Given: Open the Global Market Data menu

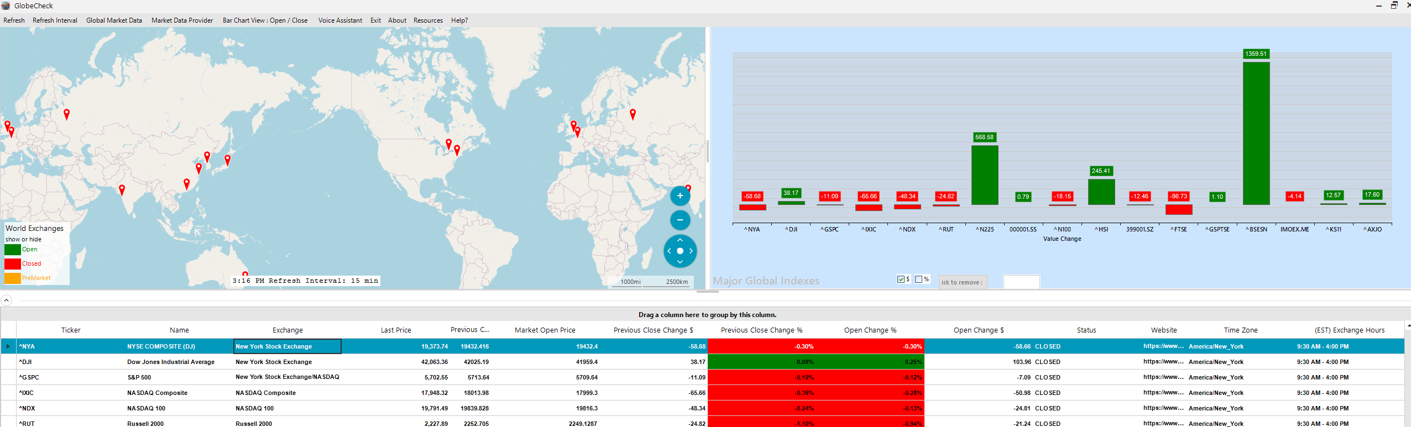Looking at the screenshot, I should tap(114, 20).
